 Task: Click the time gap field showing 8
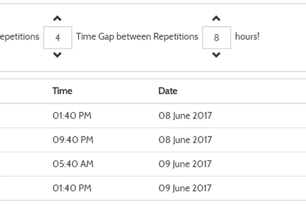[x=216, y=38]
